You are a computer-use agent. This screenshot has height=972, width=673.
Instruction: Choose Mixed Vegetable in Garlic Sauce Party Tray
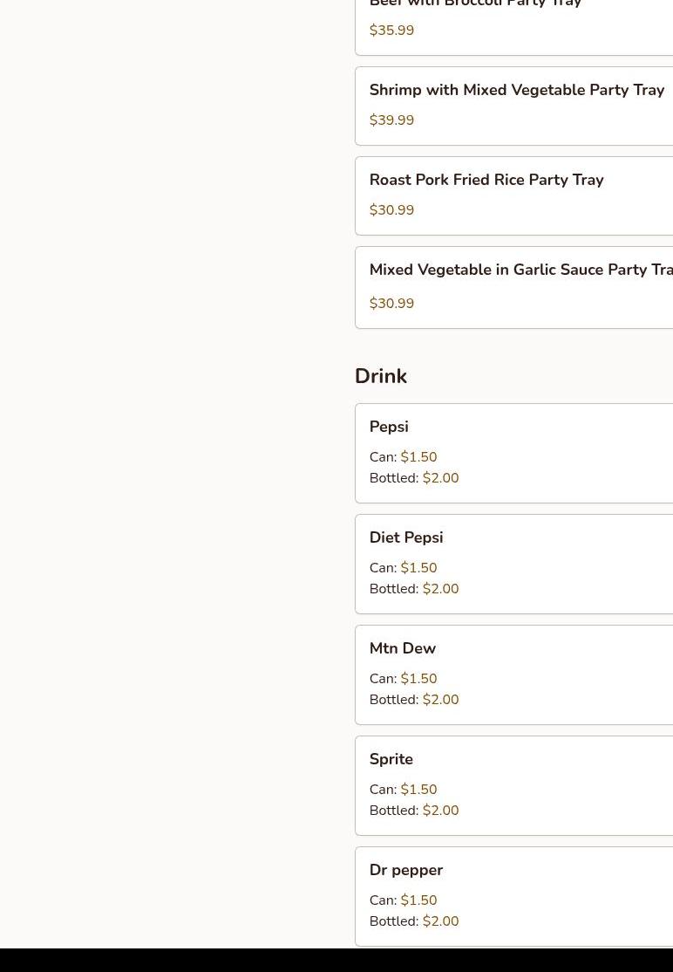click(520, 270)
